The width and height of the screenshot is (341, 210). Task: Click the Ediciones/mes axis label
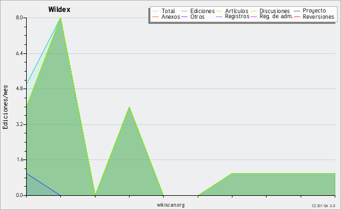click(x=5, y=107)
